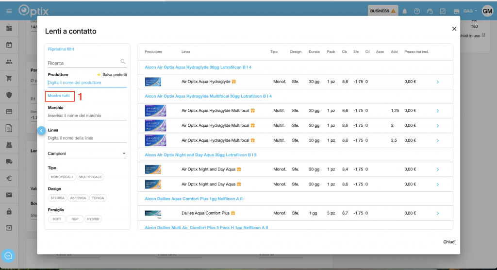Open the hamburger main menu
Image resolution: width=497 pixels, height=270 pixels.
[9, 11]
